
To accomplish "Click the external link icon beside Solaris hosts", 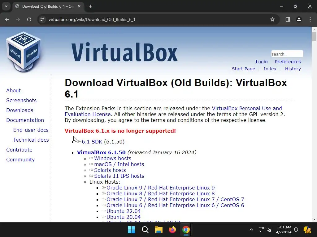I will point(91,170).
